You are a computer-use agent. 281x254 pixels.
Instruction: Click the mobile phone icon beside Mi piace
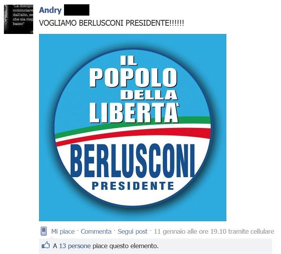[44, 231]
